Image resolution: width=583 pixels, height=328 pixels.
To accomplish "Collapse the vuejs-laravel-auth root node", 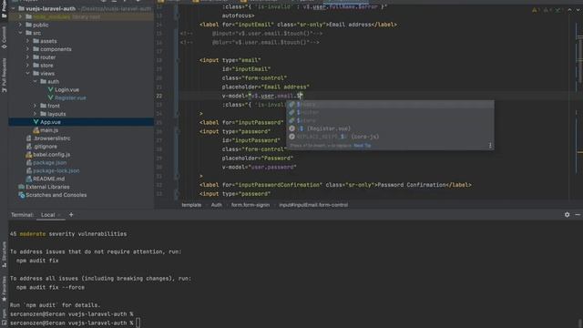I will coord(14,8).
